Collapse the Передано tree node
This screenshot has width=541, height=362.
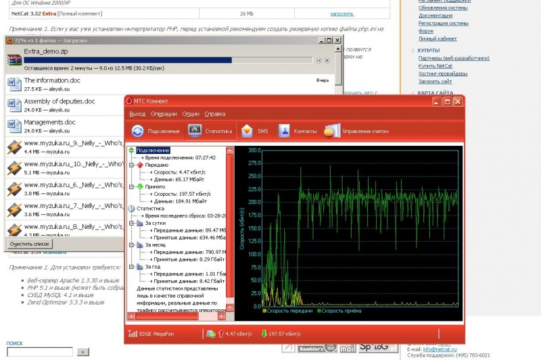point(131,165)
